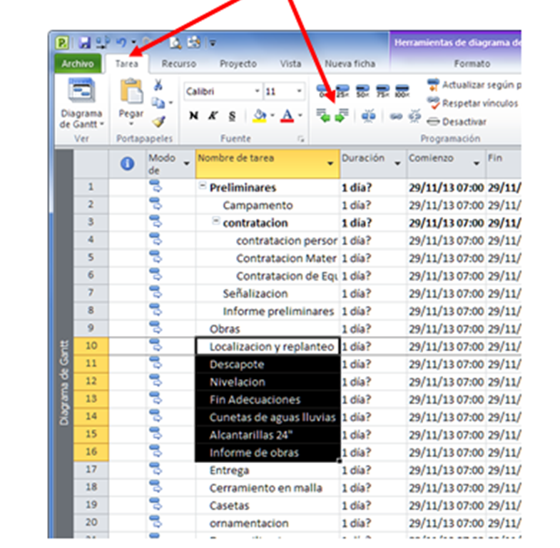
Task: Collapse the Preliminares summary task
Action: (202, 186)
